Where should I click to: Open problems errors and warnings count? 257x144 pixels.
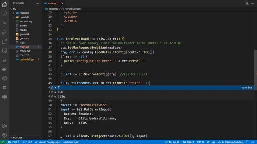pos(28,142)
